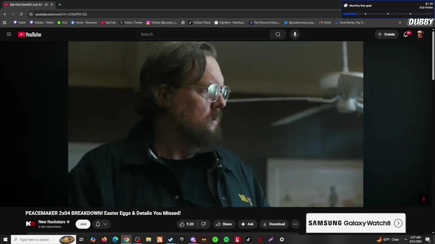Open the Create menu
The width and height of the screenshot is (435, 244).
[386, 34]
